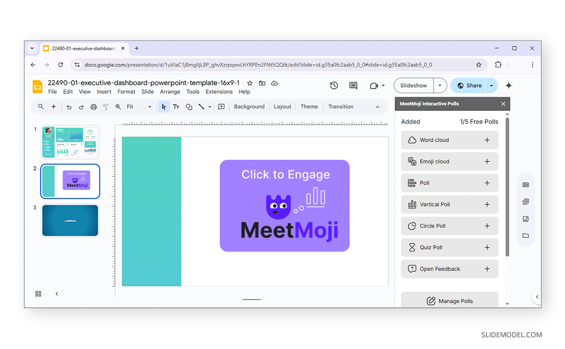Open the Extensions menu

coord(219,92)
